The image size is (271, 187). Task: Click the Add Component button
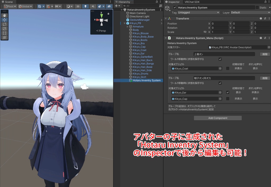[x=218, y=118]
